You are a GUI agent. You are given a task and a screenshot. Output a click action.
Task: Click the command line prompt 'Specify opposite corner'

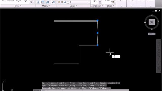click(76, 88)
